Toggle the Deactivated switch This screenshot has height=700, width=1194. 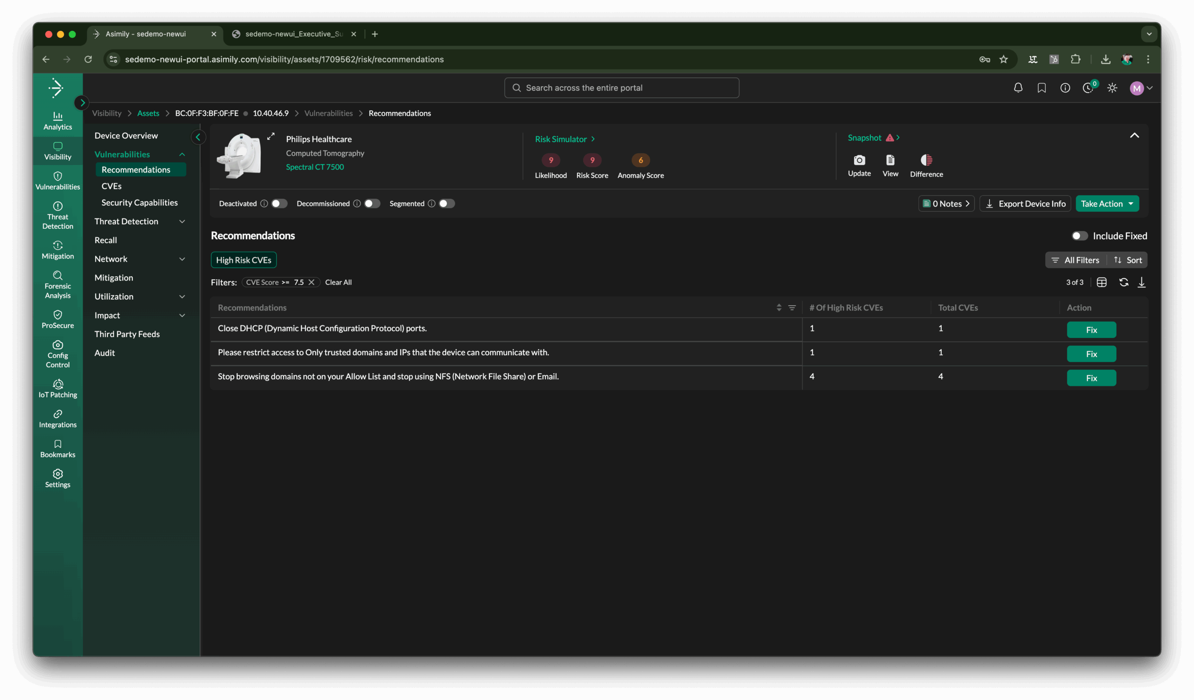[279, 204]
